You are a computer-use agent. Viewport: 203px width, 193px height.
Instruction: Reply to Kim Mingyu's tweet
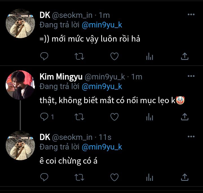click(44, 117)
